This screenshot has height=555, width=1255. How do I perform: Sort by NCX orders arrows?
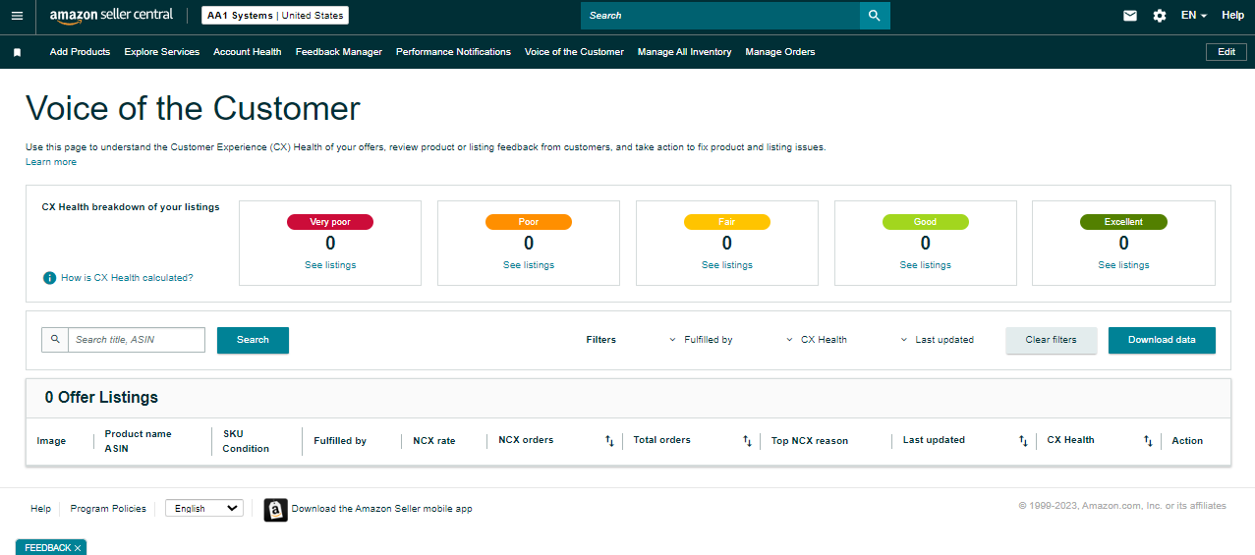tap(609, 441)
